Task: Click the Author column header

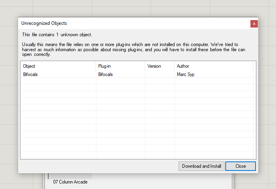Action: (213, 66)
